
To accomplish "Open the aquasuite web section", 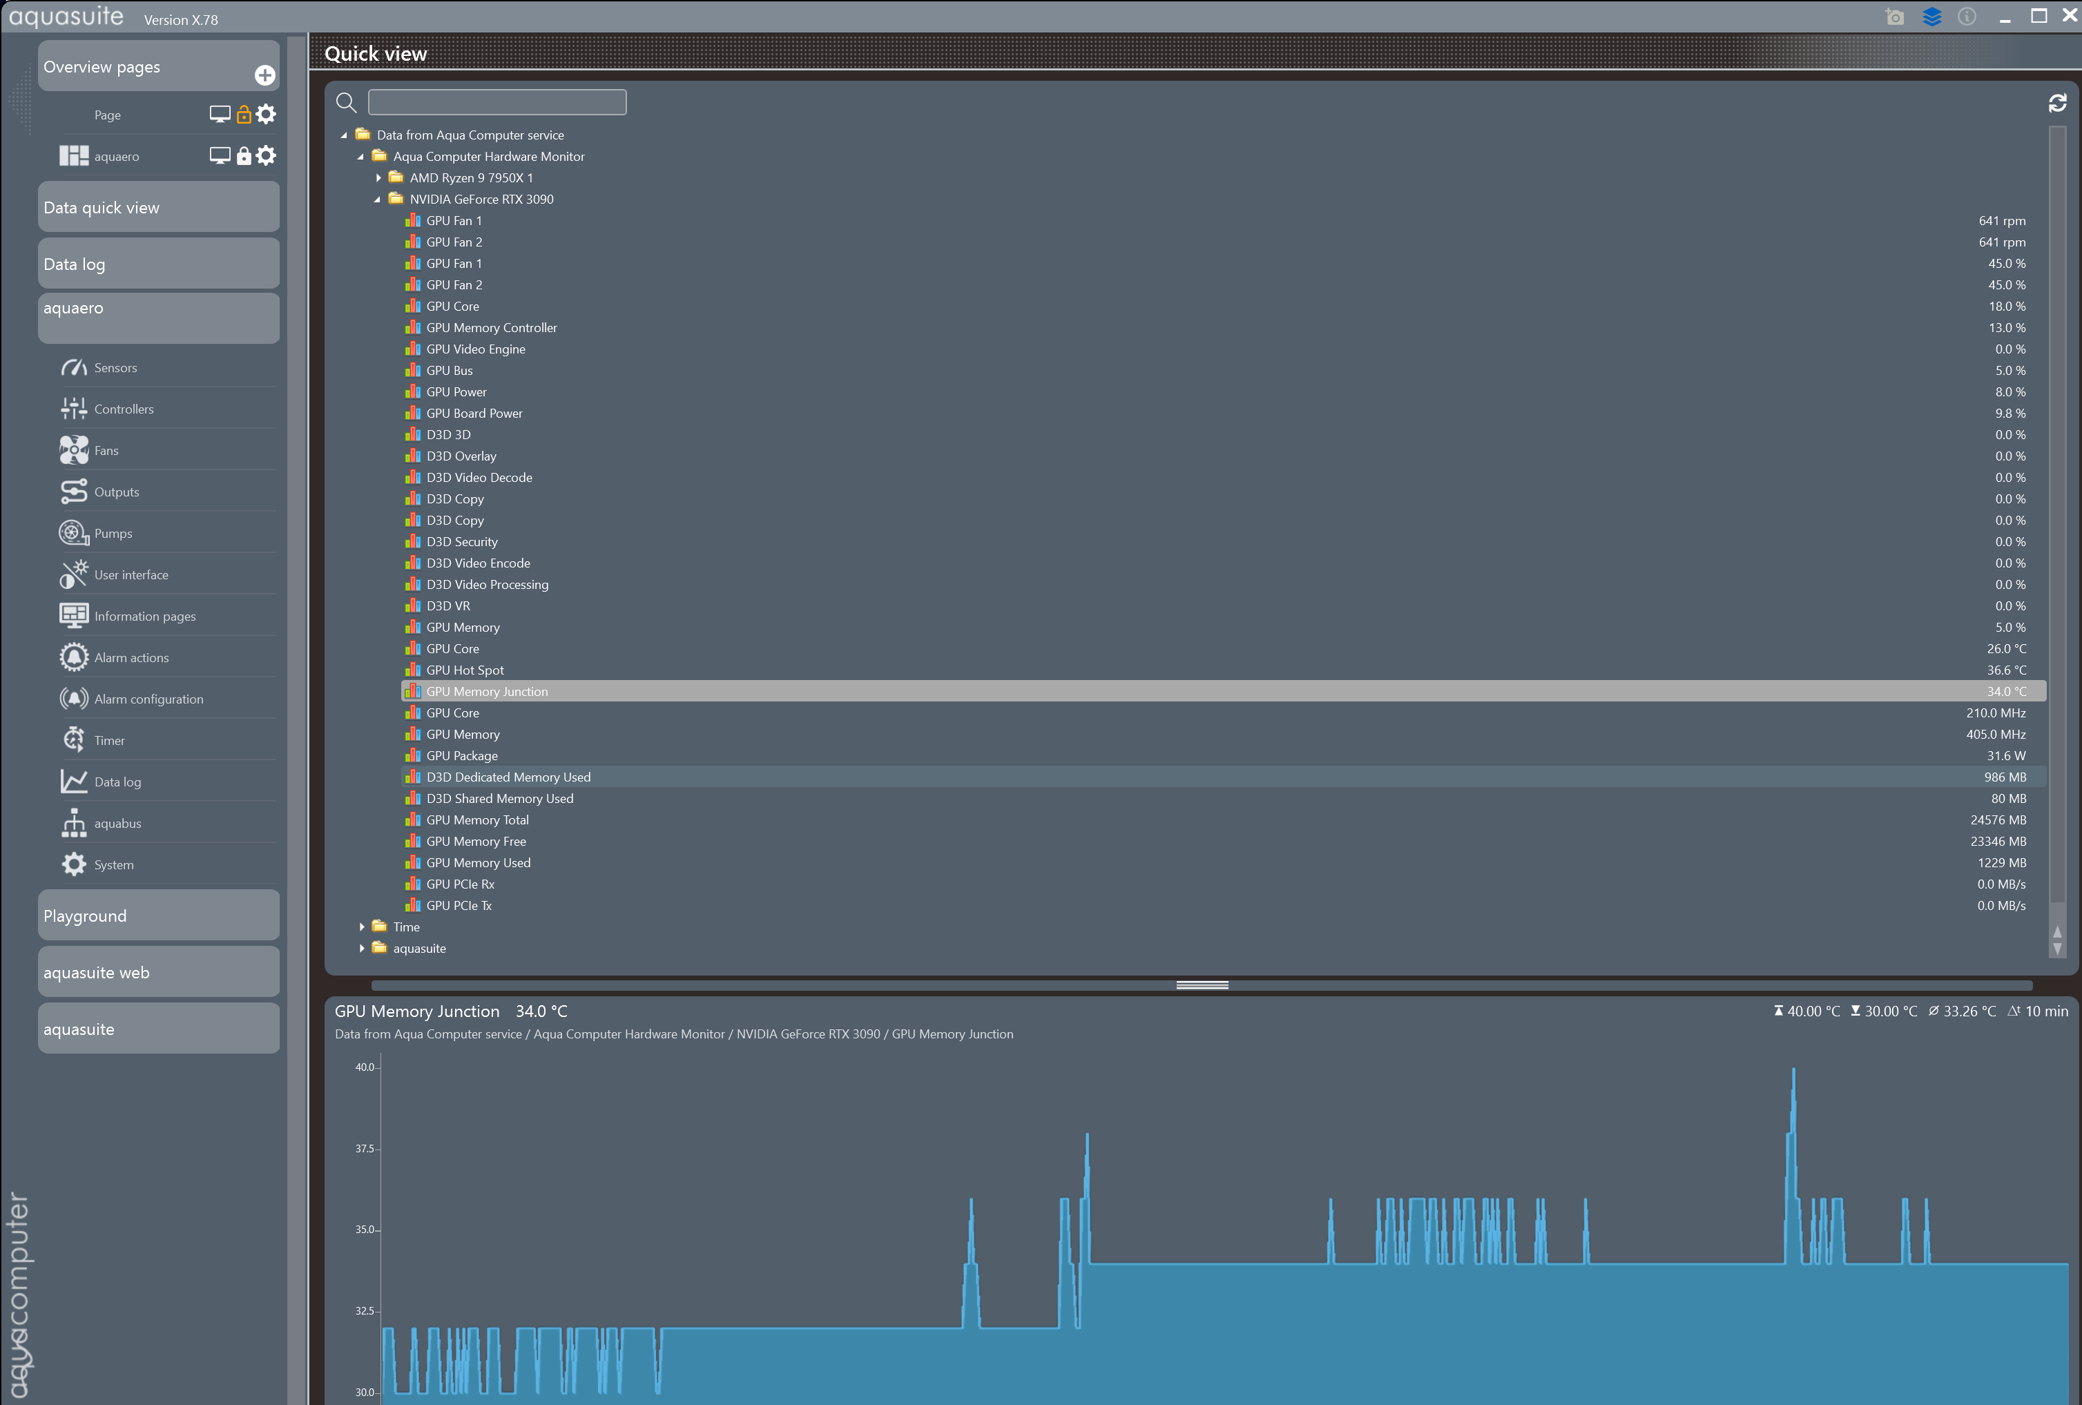I will pos(157,973).
